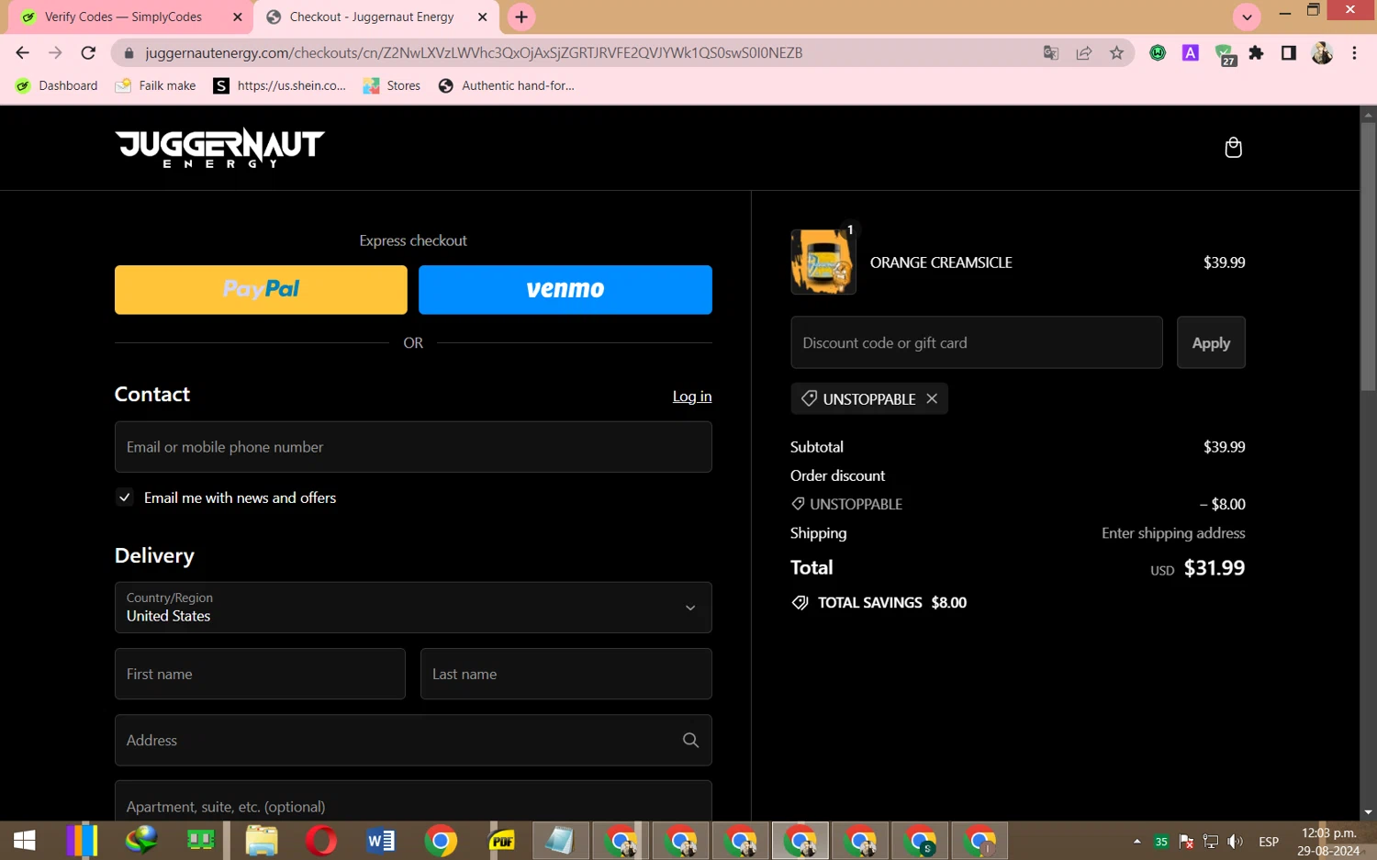Viewport: 1377px width, 860px height.
Task: Click the total amount $31.99
Action: [1215, 568]
